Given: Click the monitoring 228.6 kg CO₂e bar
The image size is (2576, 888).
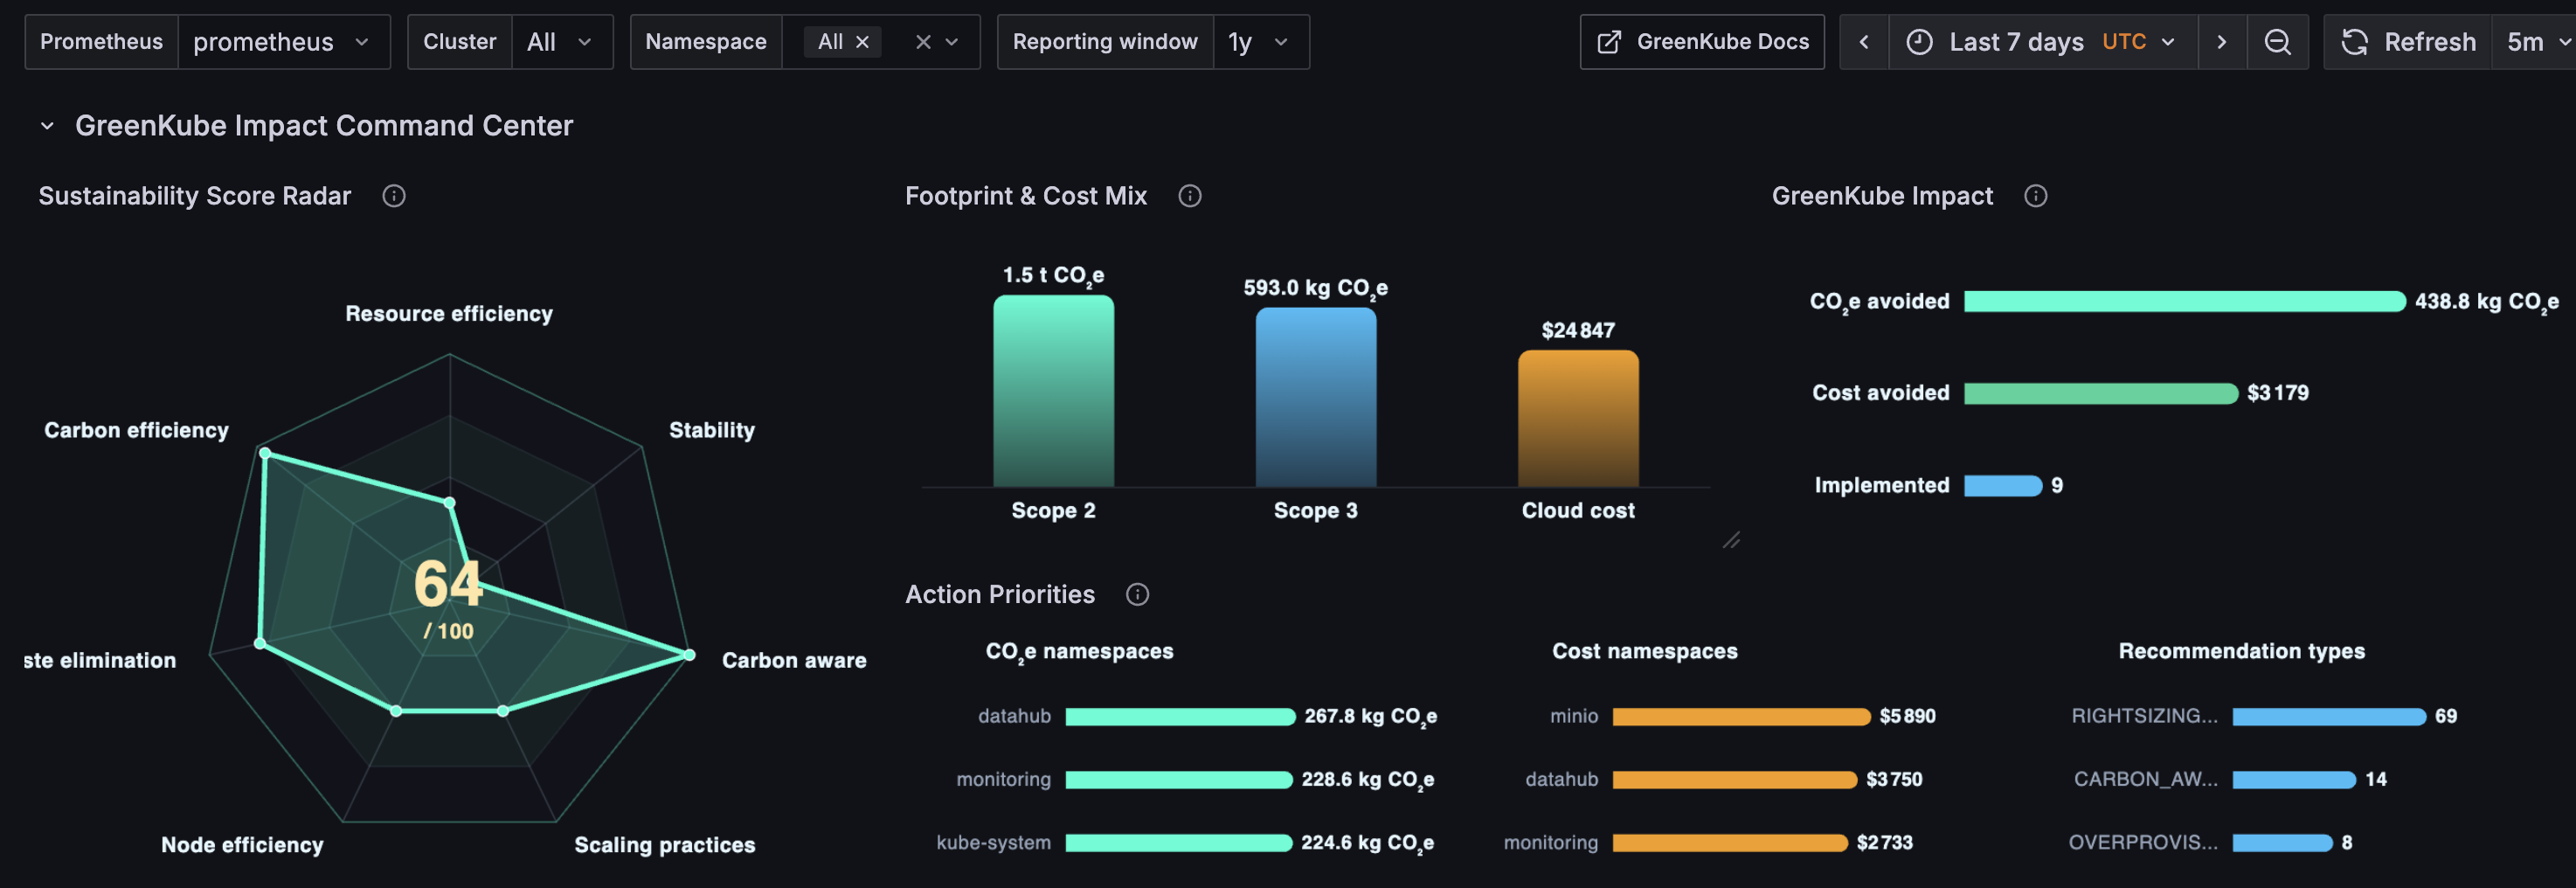Looking at the screenshot, I should (x=1179, y=780).
